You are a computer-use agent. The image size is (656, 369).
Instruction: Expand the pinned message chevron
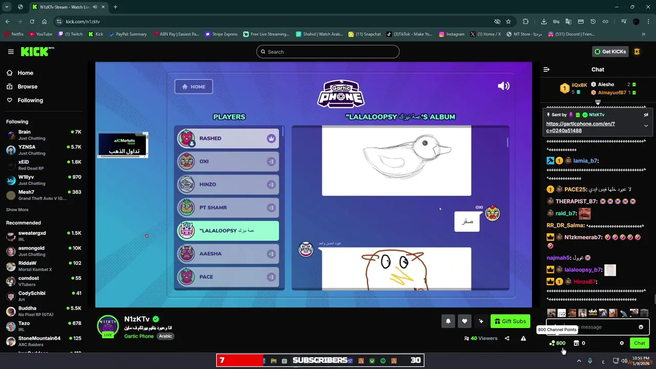coord(646,126)
